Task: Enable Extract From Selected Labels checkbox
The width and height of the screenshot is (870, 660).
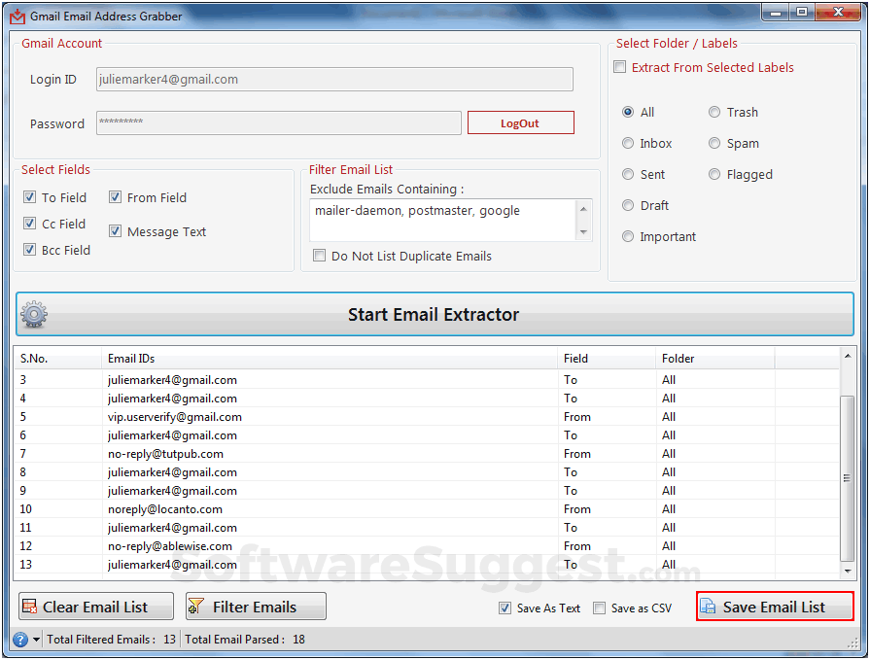Action: (x=620, y=67)
